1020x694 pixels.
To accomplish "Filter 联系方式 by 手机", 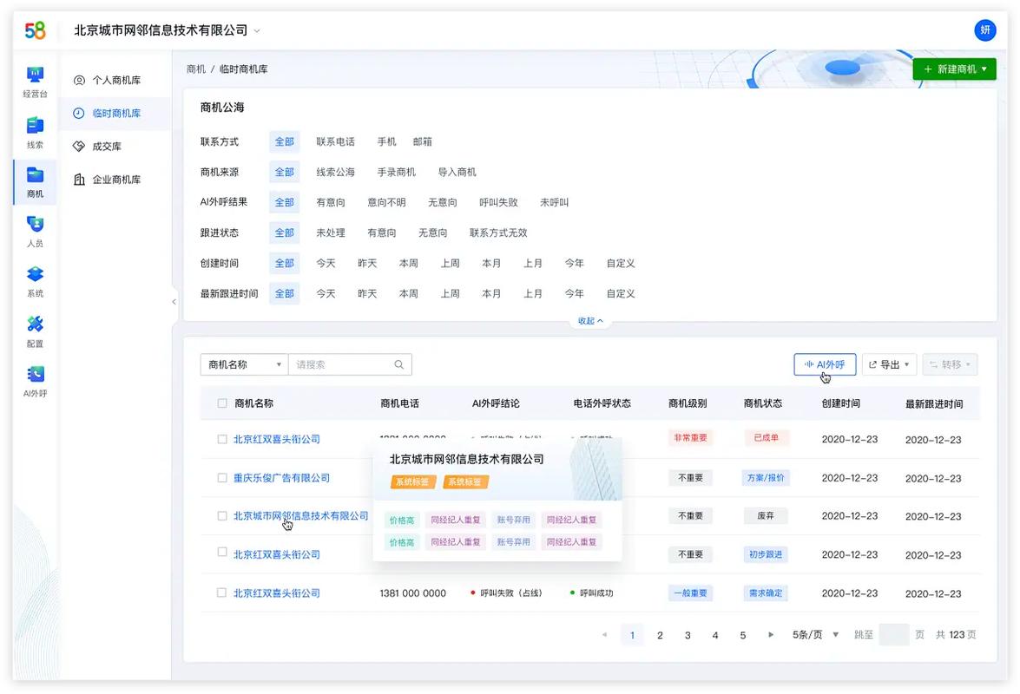I will tap(386, 141).
